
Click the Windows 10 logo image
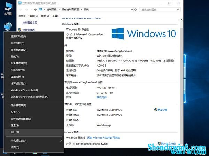144,33
